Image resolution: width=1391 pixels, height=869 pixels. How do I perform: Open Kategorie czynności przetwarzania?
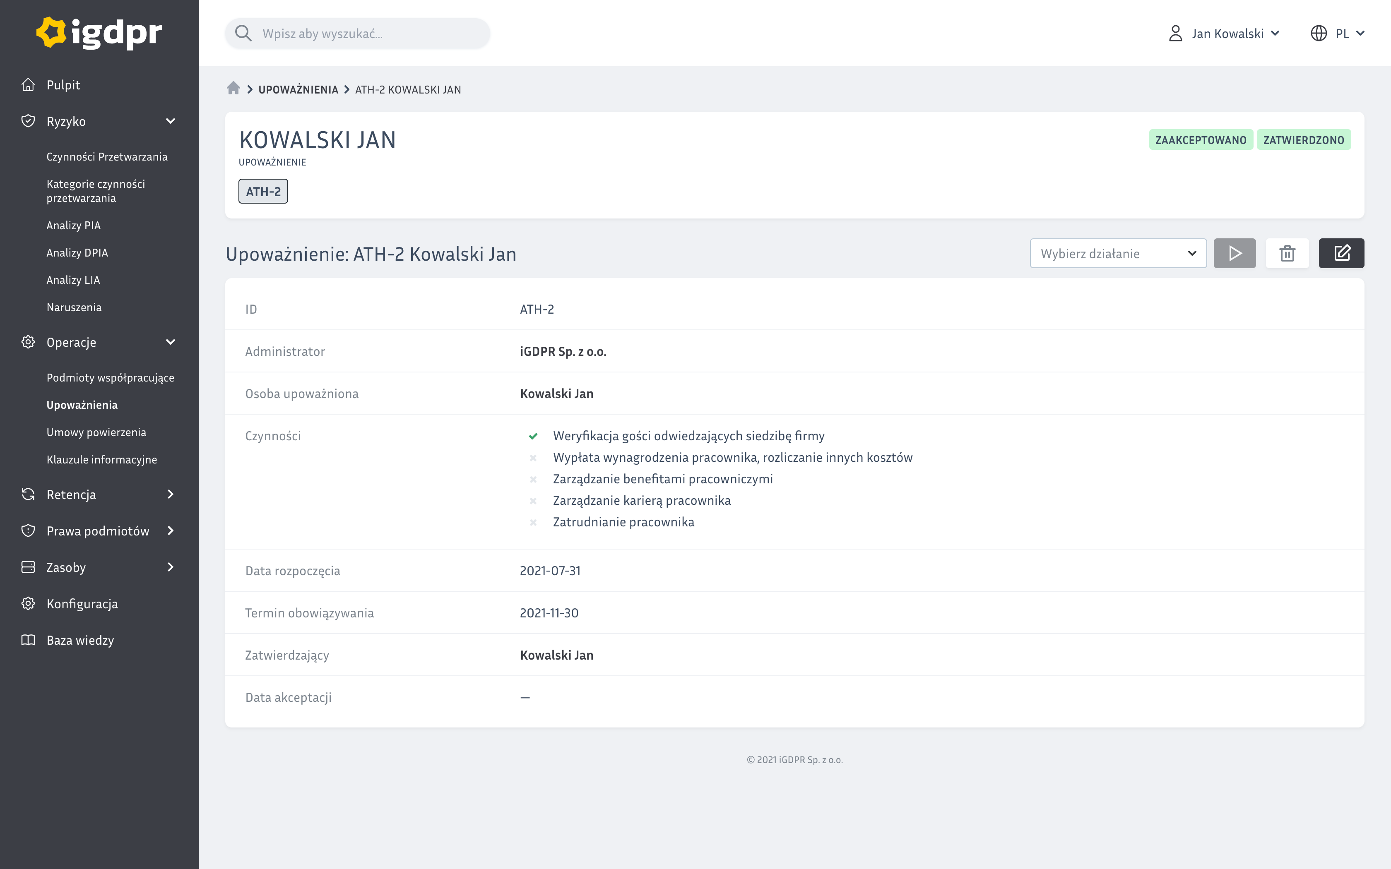(x=96, y=191)
